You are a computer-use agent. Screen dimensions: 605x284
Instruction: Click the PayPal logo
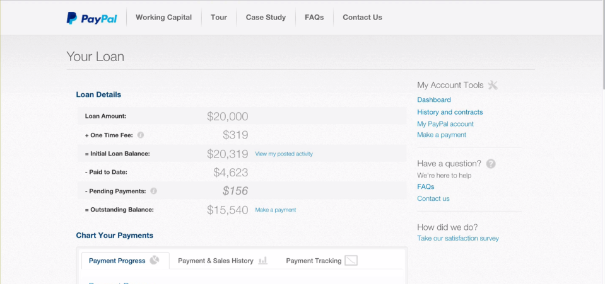92,18
